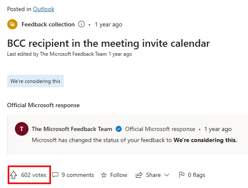
Task: Click the blue verified checkmark badge
Action: click(119, 129)
